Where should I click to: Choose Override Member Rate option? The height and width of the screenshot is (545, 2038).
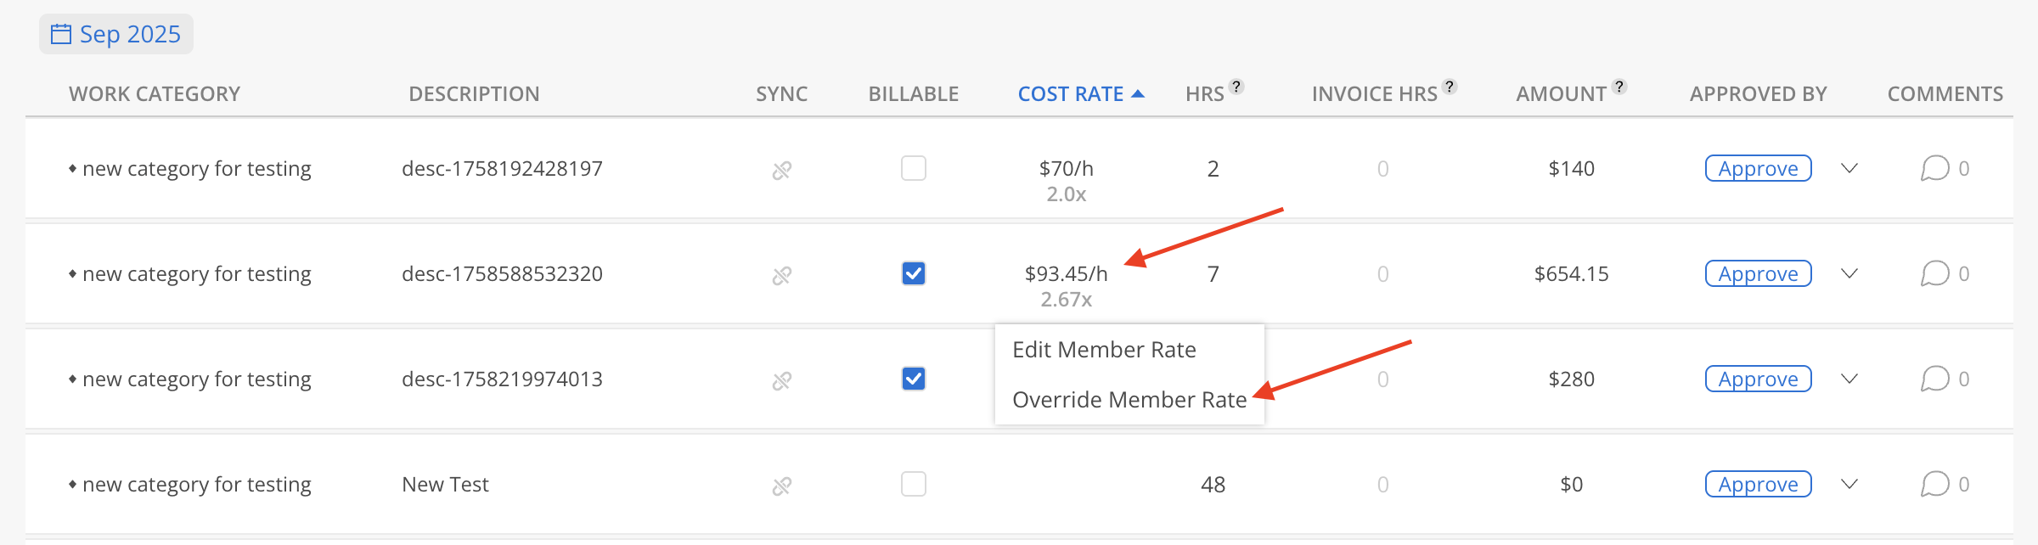click(1129, 400)
